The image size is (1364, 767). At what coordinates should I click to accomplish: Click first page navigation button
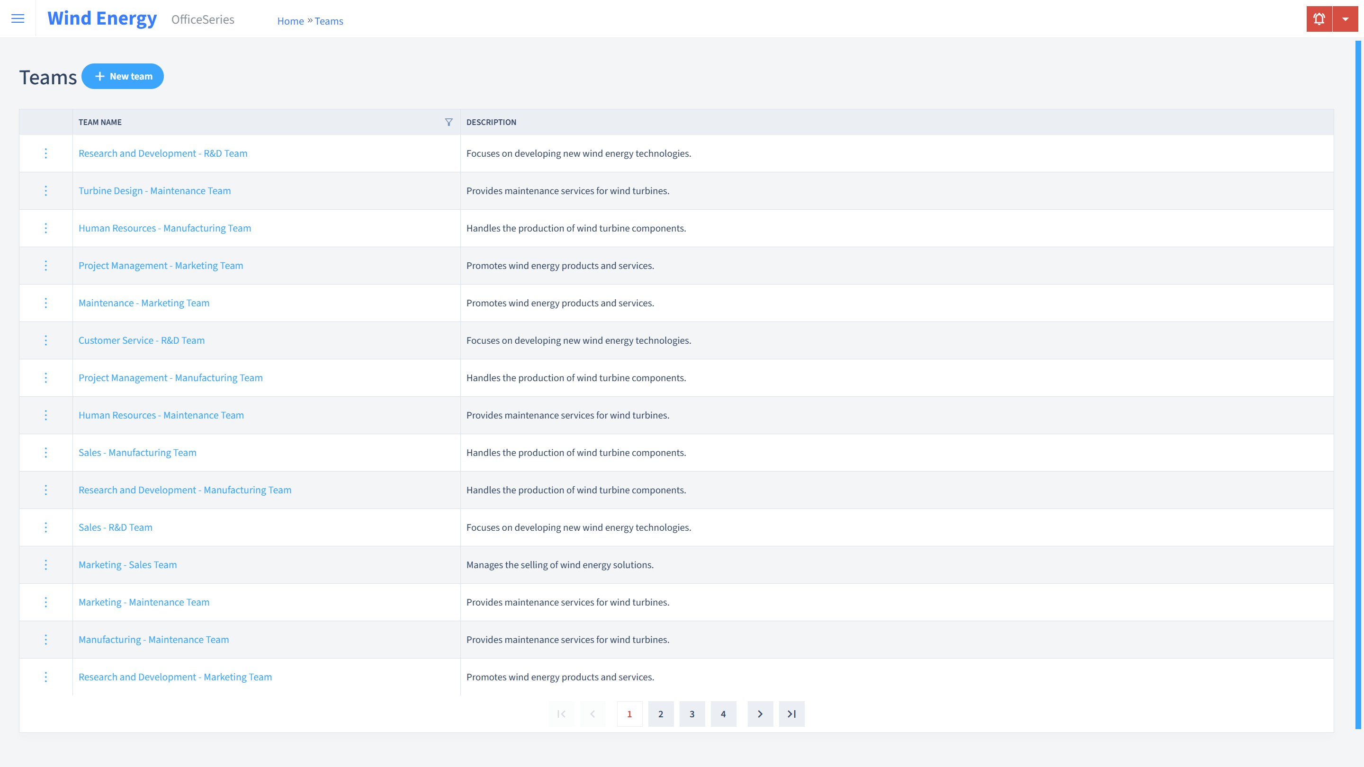[561, 713]
